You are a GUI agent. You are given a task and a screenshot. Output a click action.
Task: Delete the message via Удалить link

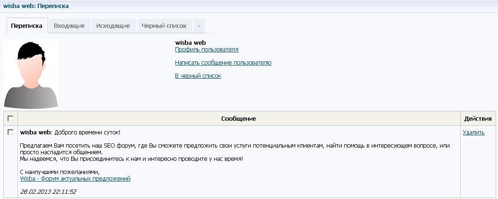point(473,133)
